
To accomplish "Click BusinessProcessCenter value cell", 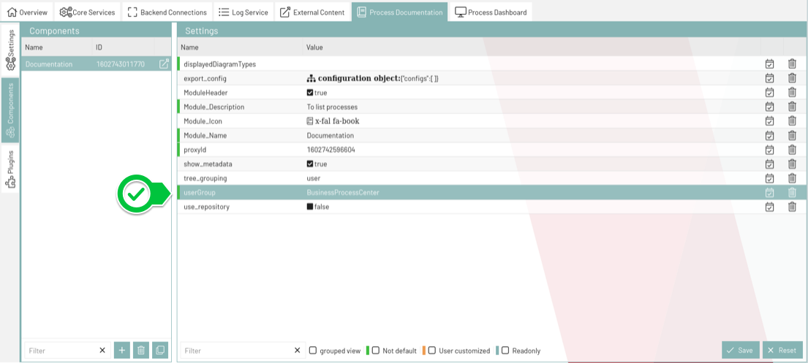I will tap(343, 193).
